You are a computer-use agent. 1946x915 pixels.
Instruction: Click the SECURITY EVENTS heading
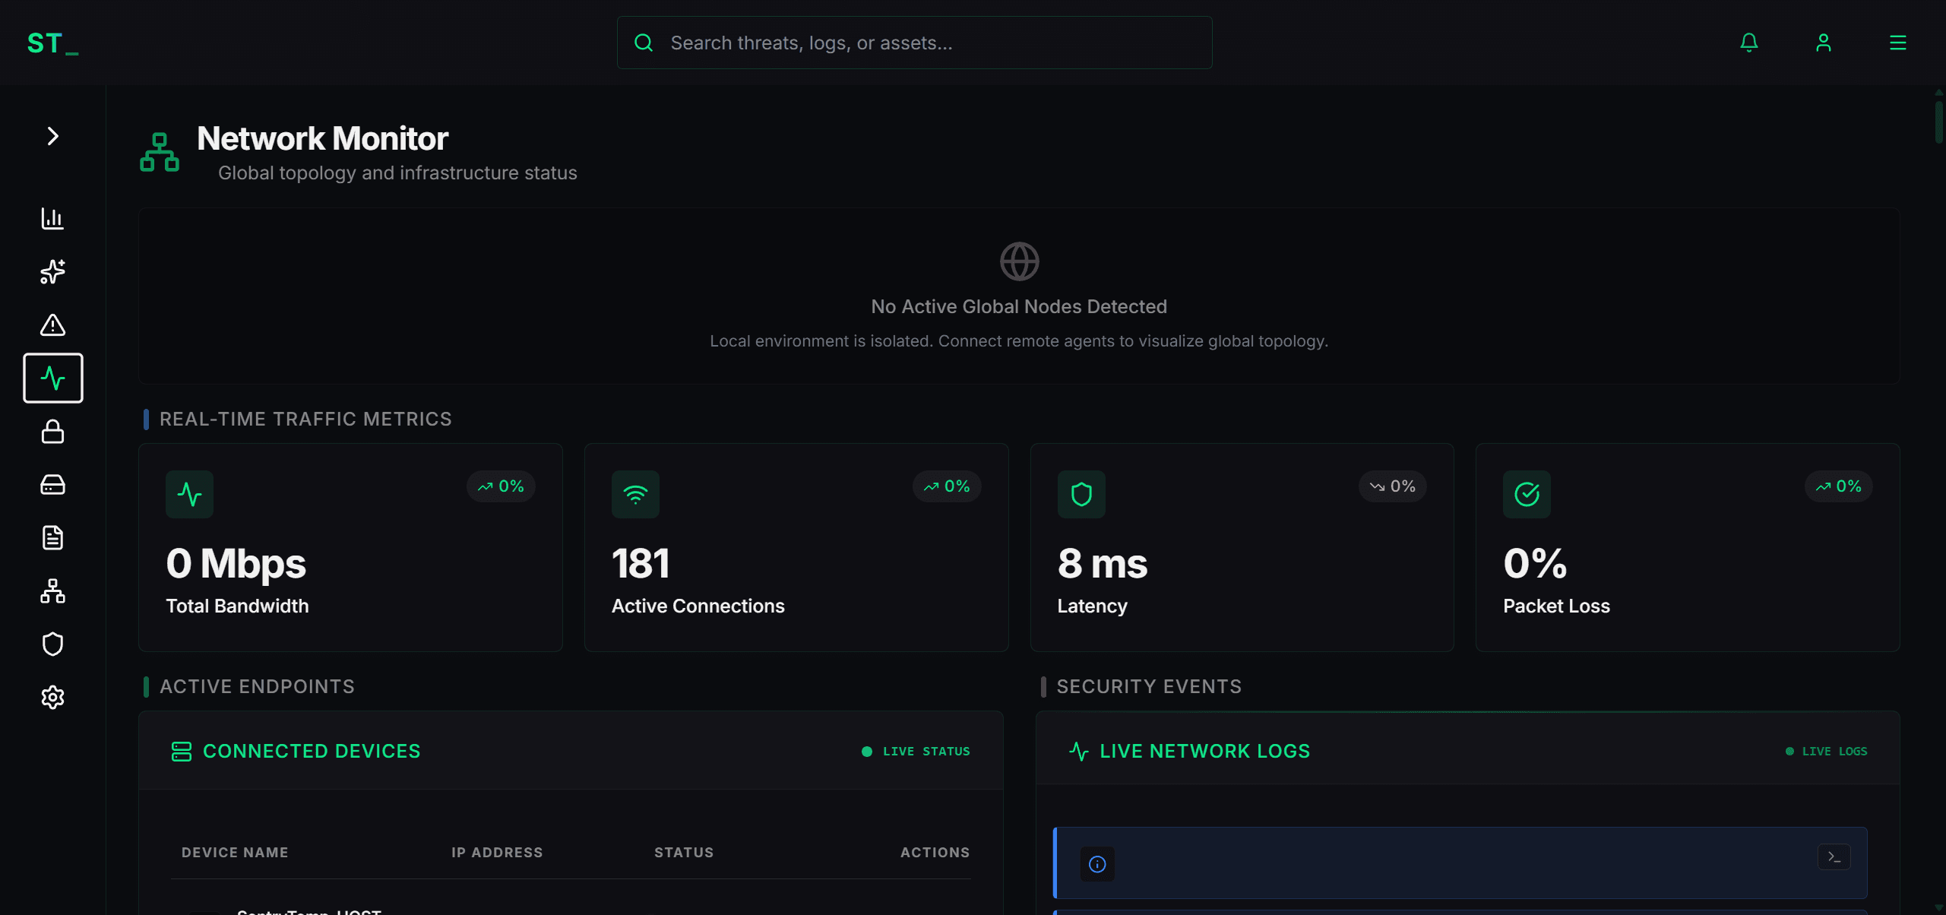[1149, 687]
